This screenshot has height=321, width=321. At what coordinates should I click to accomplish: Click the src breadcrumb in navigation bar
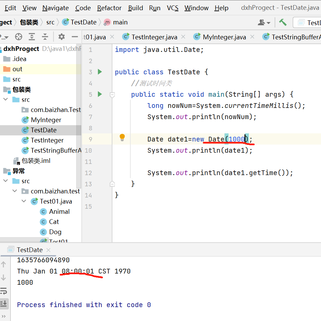[50, 22]
